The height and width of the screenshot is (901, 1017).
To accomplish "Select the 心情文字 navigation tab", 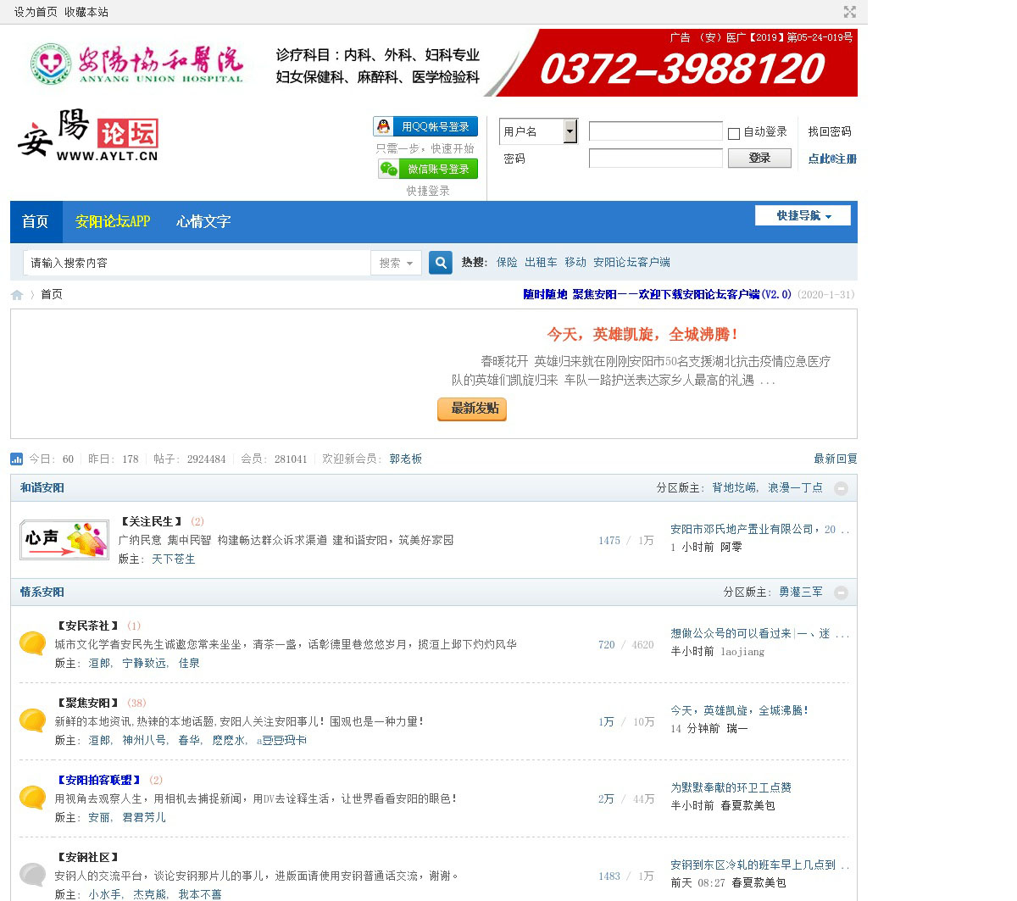I will pyautogui.click(x=203, y=221).
